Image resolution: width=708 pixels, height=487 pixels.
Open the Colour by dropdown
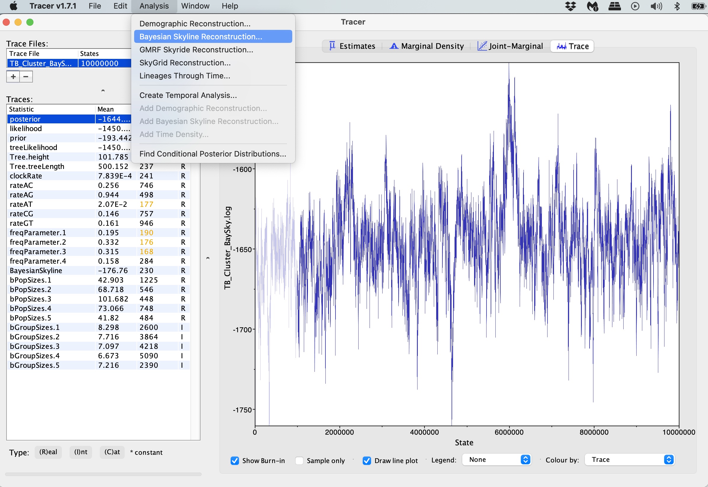629,459
